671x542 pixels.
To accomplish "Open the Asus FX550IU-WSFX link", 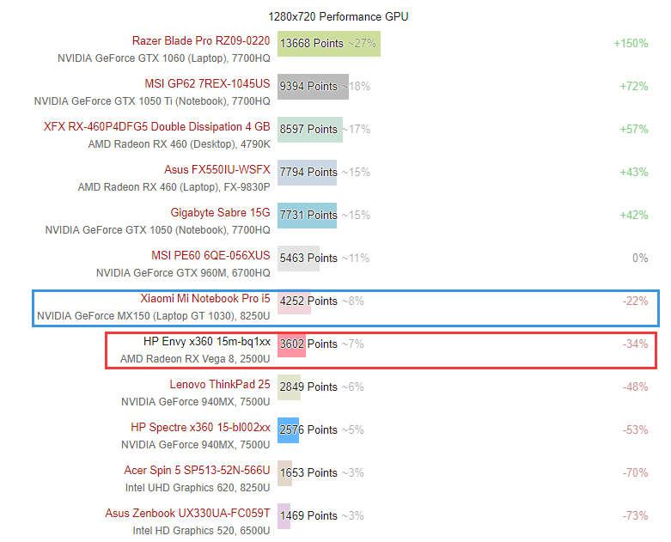I will tap(217, 169).
